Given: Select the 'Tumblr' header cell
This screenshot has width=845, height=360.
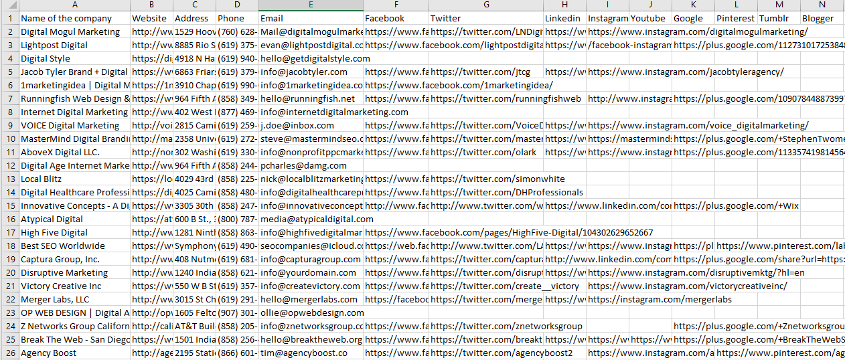Looking at the screenshot, I should pos(779,18).
